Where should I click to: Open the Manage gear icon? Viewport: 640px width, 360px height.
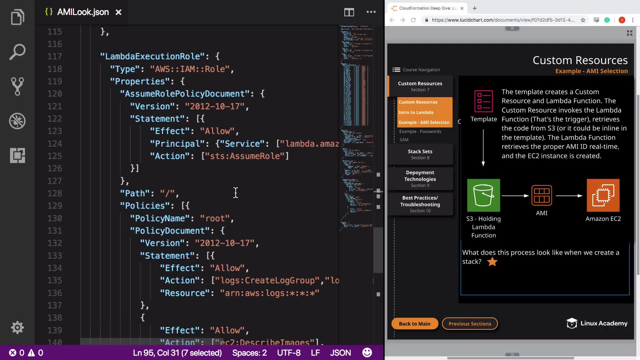(x=17, y=327)
